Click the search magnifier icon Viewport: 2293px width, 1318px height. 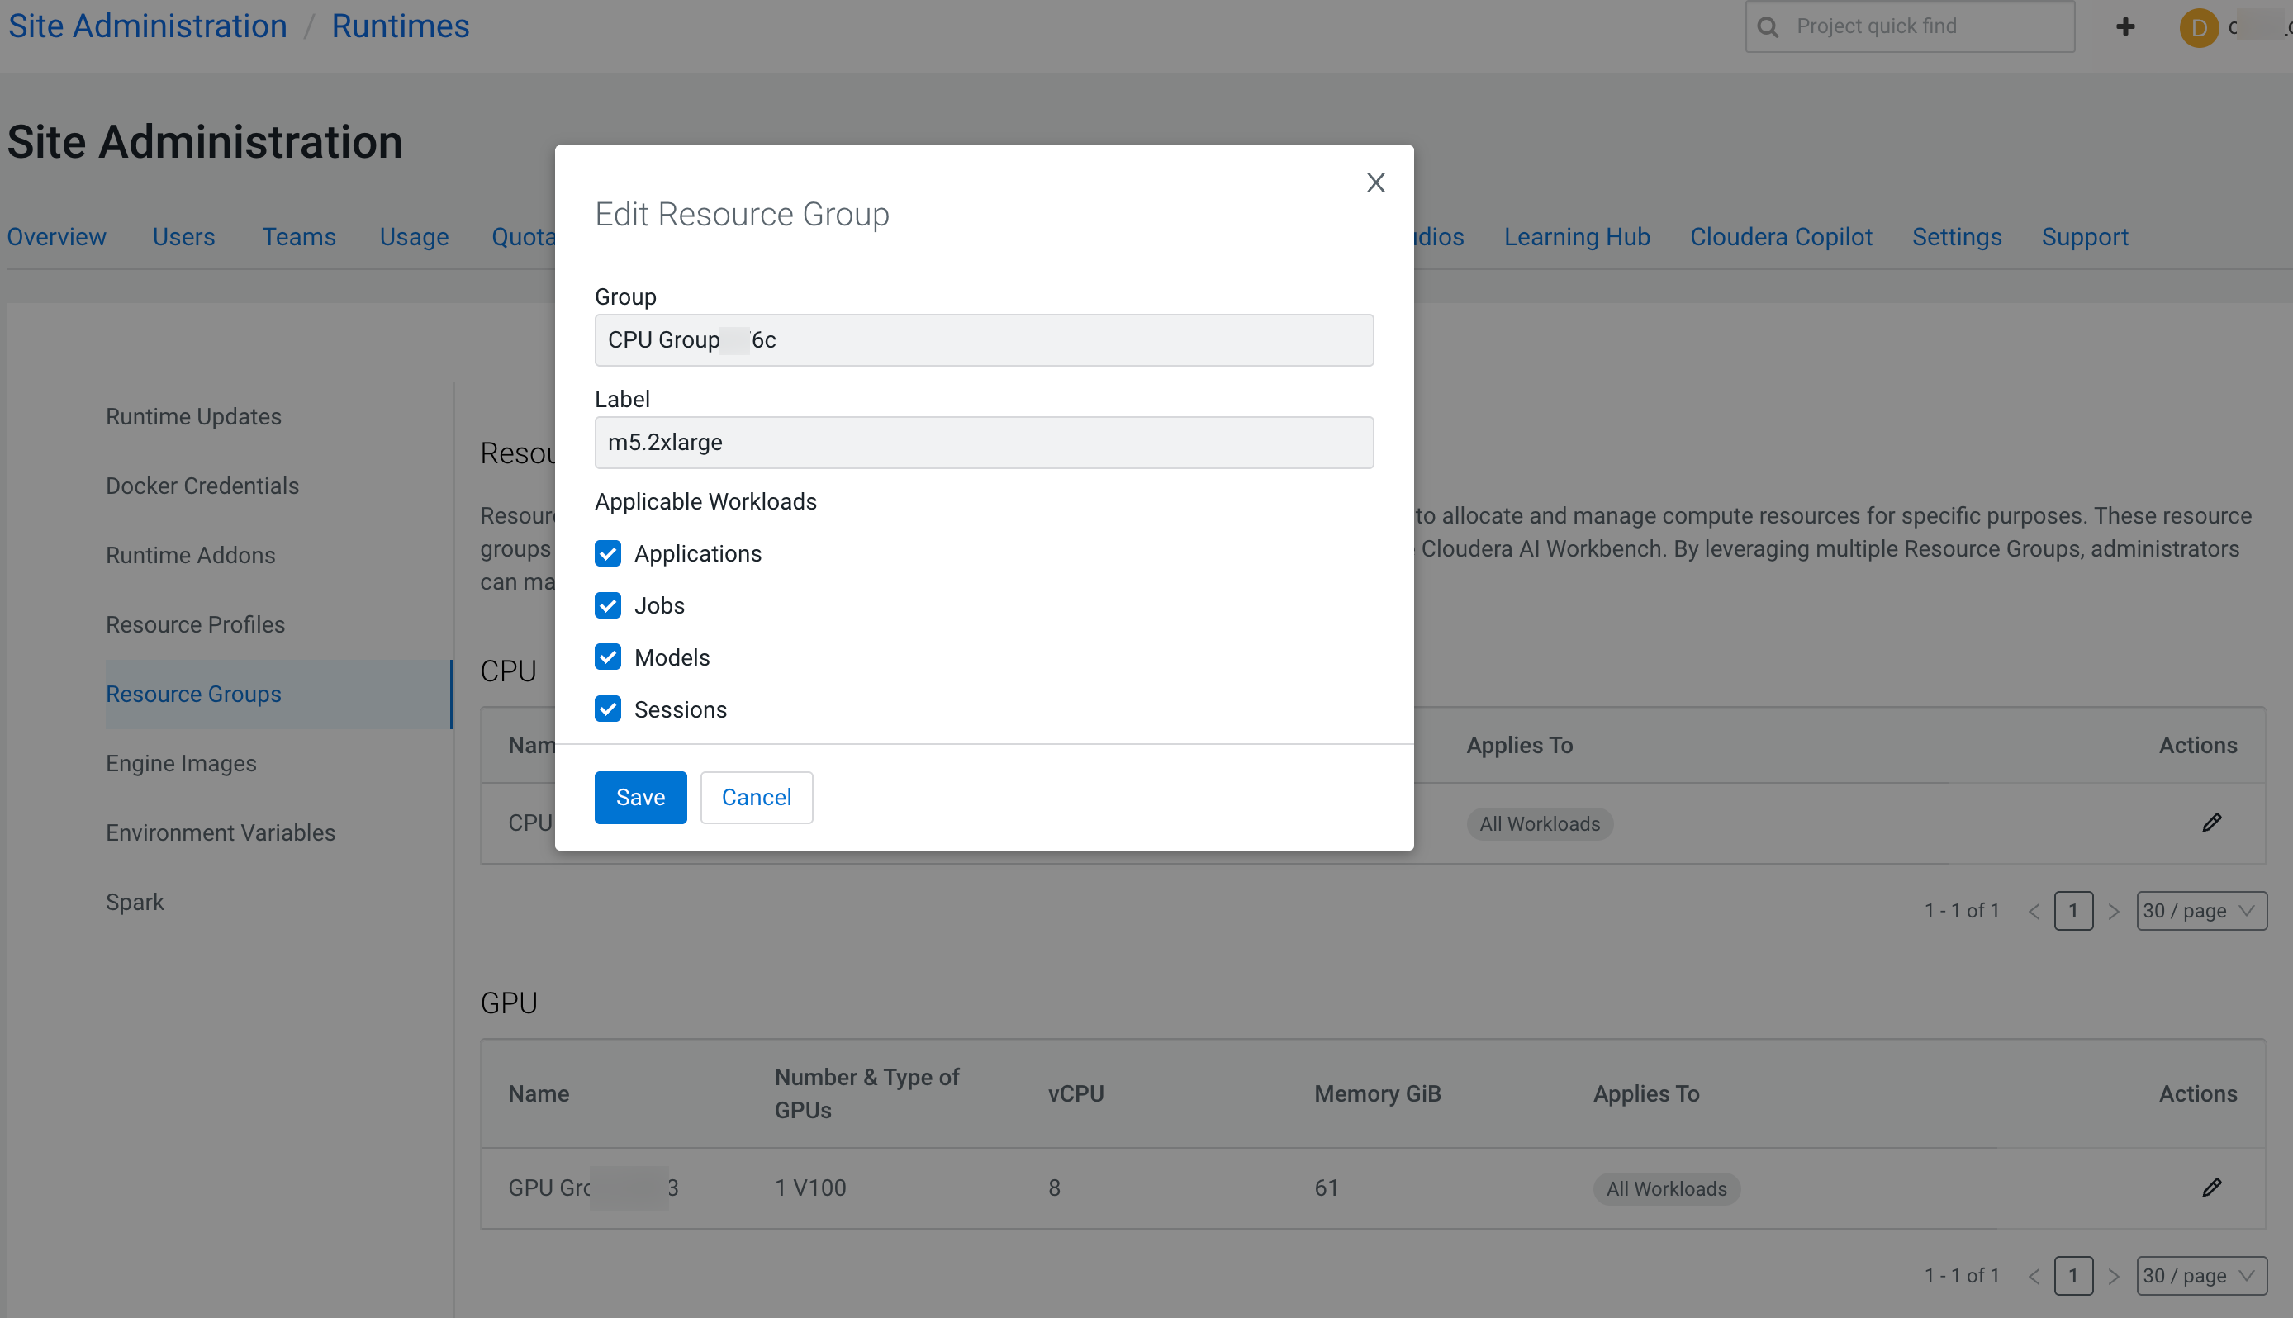pos(1767,26)
